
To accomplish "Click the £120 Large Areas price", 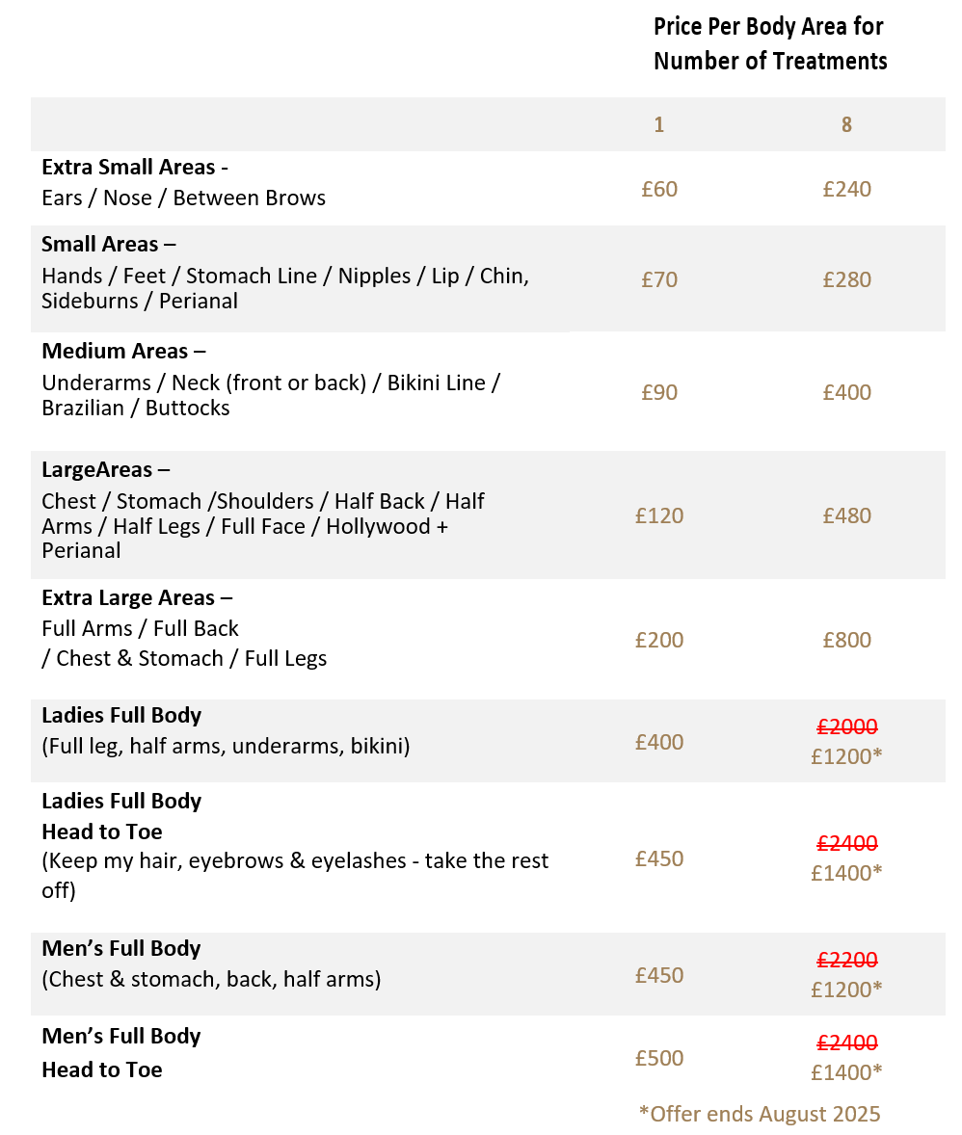I will [659, 515].
